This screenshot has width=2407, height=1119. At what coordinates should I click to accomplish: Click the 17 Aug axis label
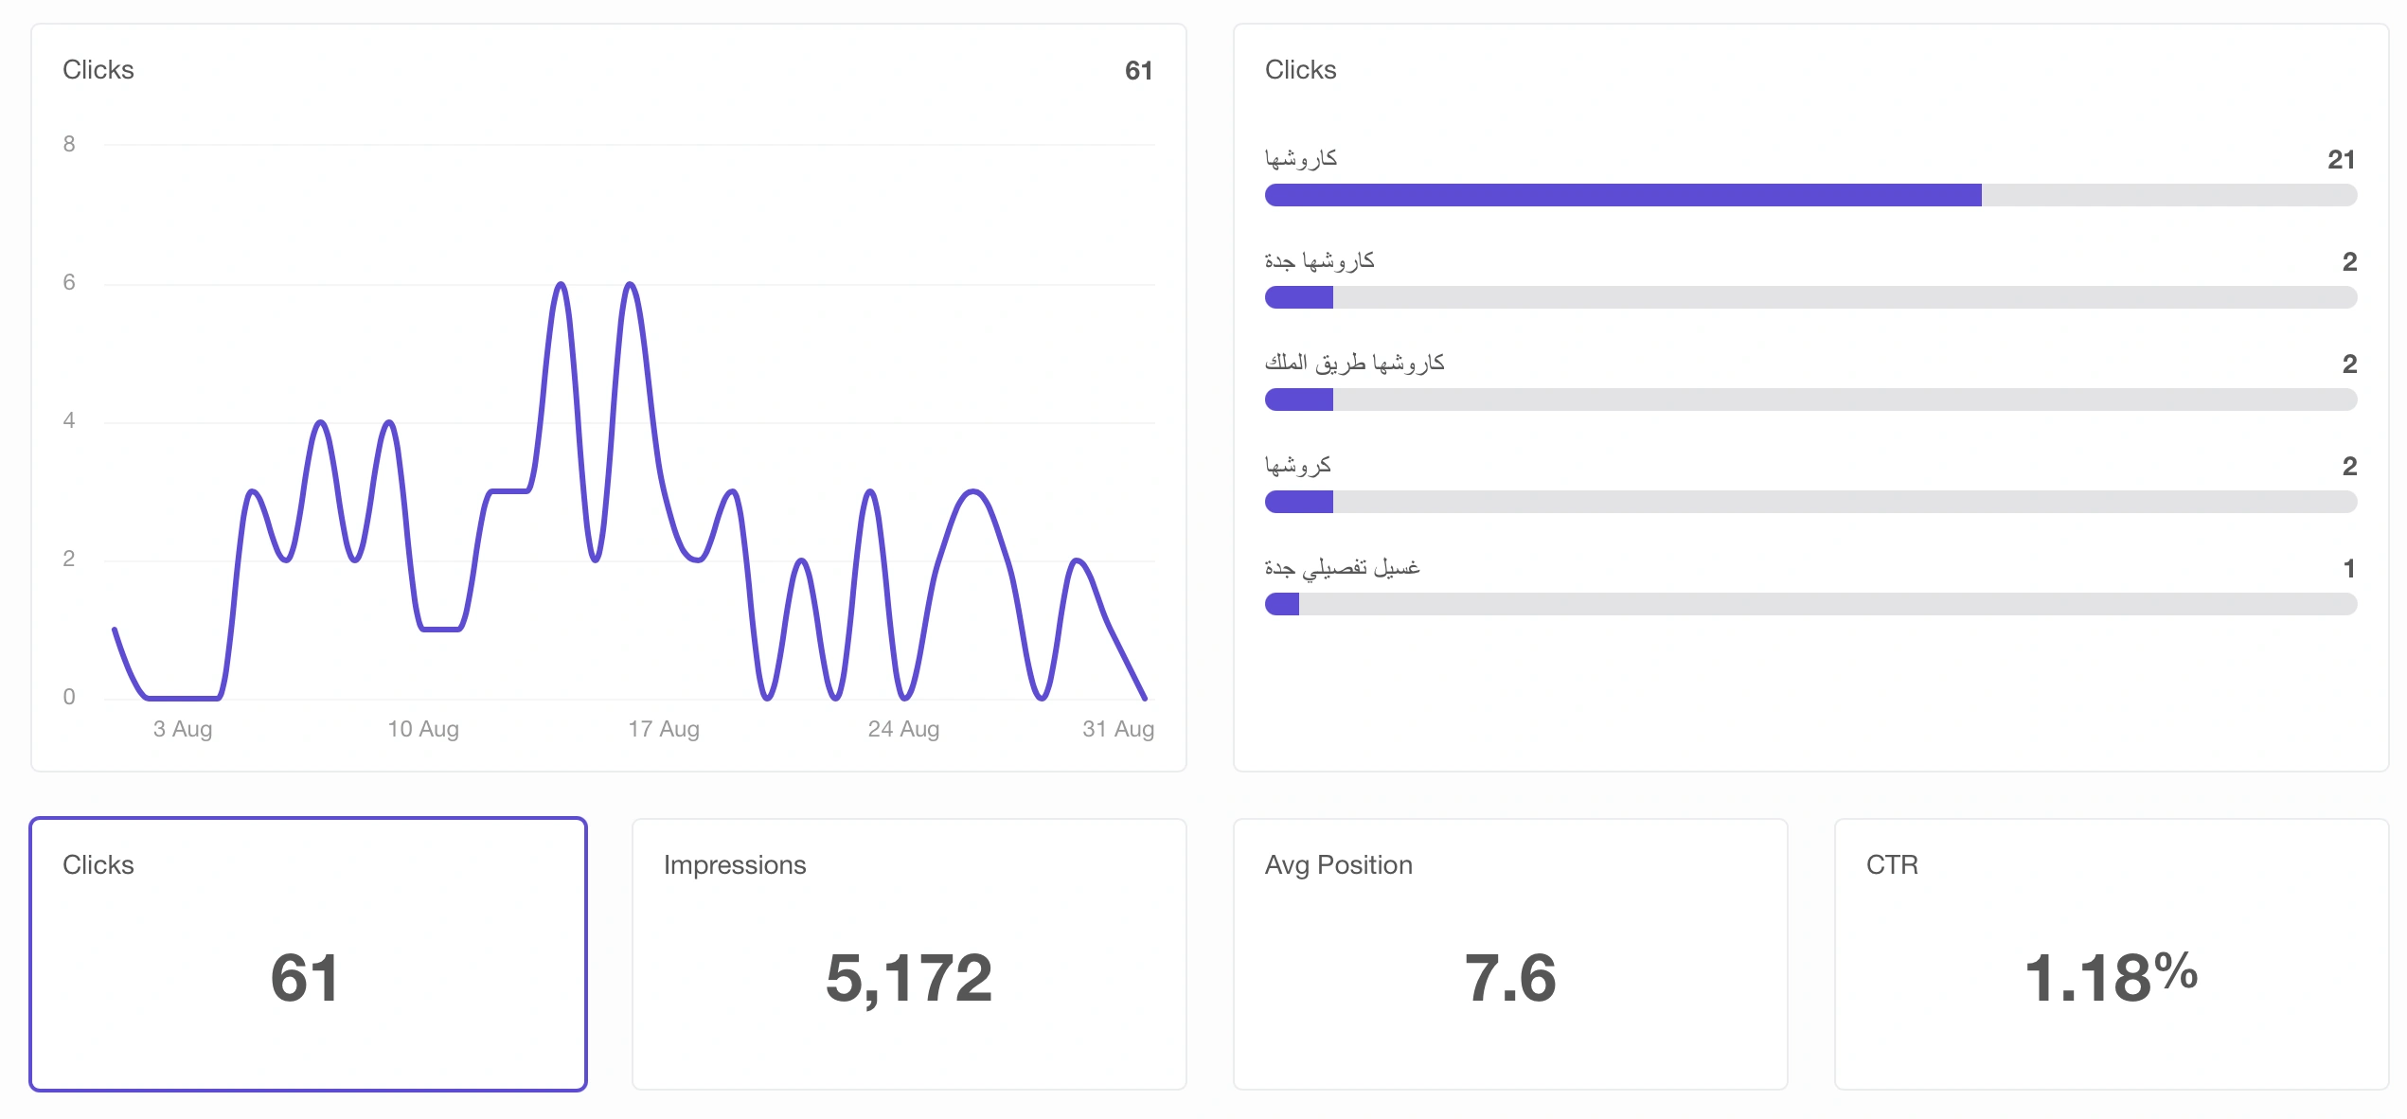point(664,729)
